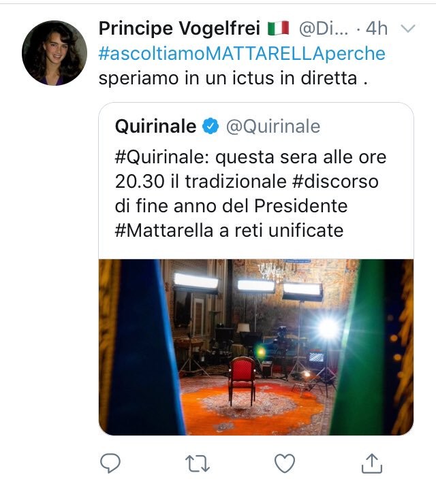This screenshot has width=436, height=479.
Task: Open Principe Vogelfrei's round profile picture
Action: pyautogui.click(x=54, y=53)
